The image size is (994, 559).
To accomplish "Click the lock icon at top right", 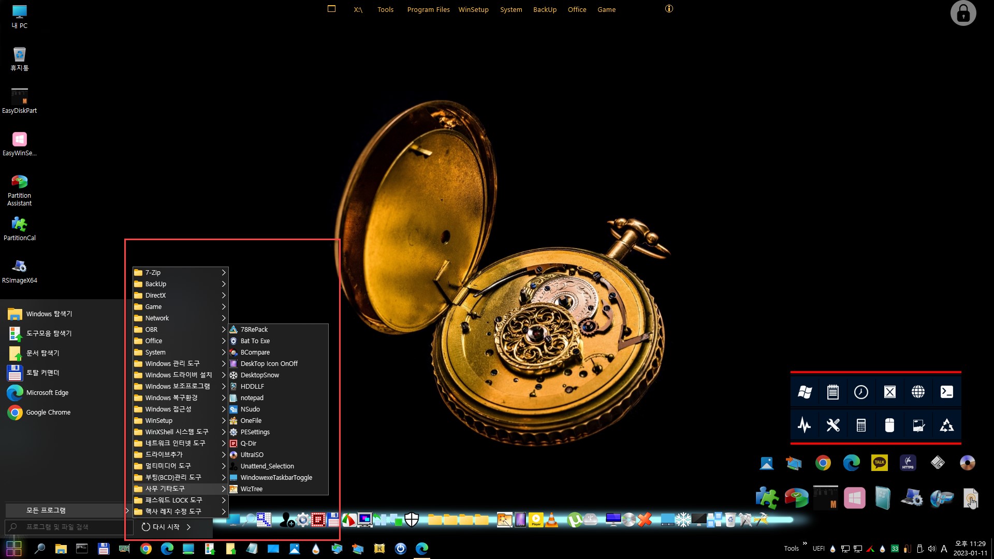I will click(963, 13).
